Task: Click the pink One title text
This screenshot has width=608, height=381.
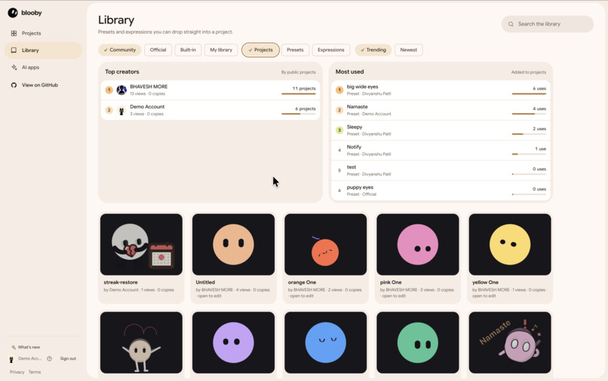Action: click(x=391, y=282)
